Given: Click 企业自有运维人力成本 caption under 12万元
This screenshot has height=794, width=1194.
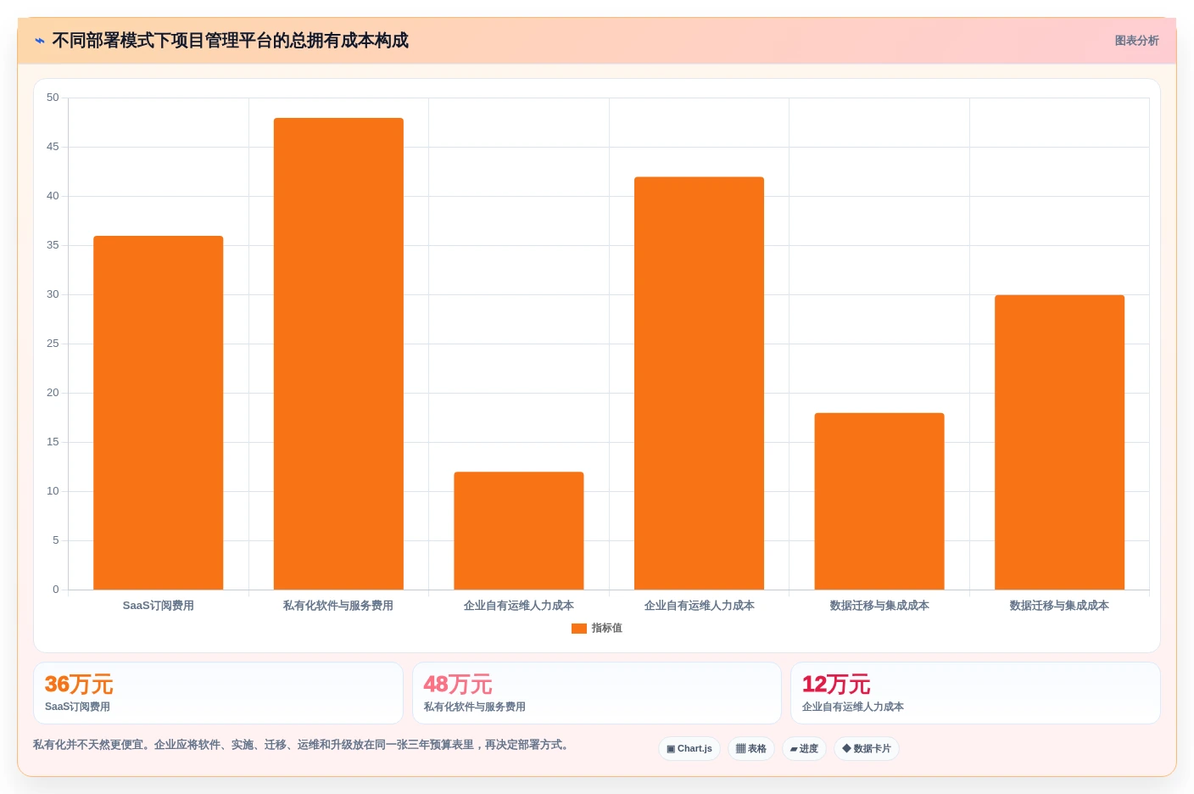Looking at the screenshot, I should [x=853, y=707].
